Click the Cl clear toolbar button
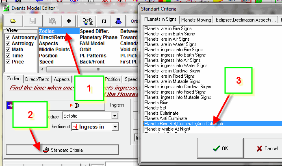The image size is (282, 166). click(104, 20)
